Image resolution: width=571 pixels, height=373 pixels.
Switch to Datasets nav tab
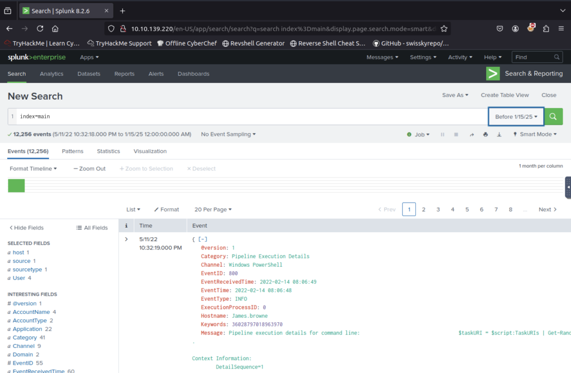click(x=89, y=74)
